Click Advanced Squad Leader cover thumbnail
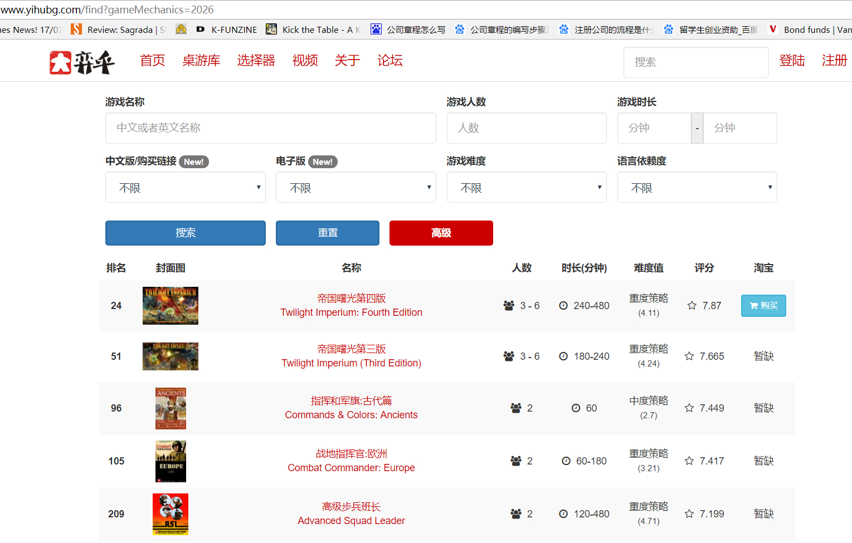 [x=171, y=514]
